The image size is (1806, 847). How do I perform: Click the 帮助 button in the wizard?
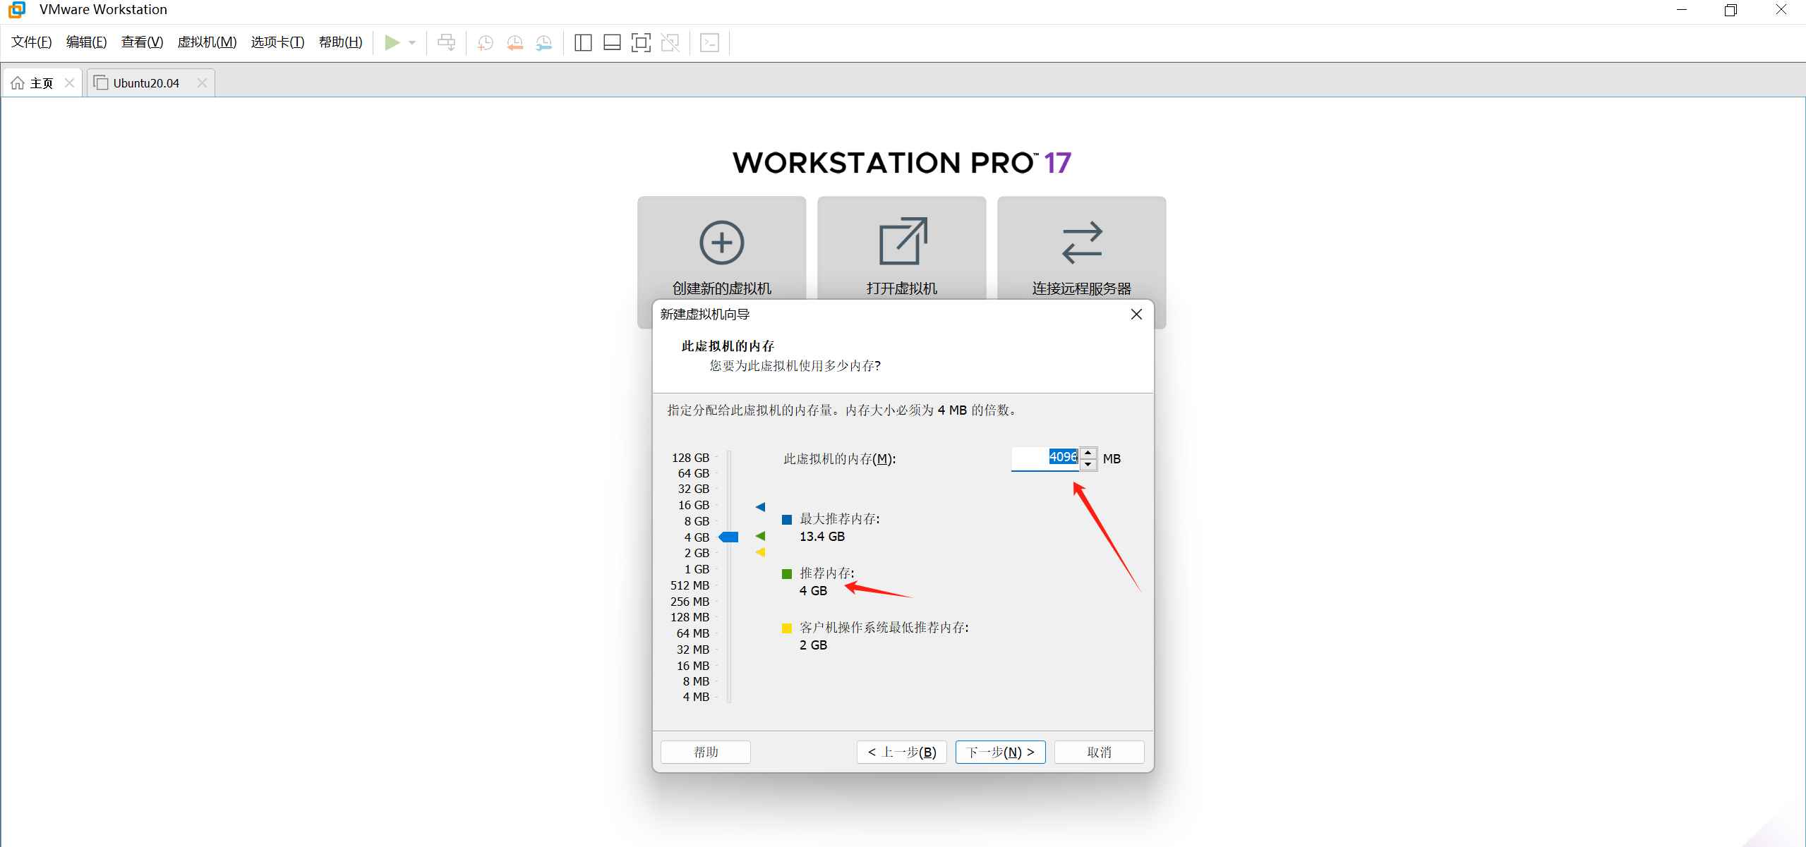[706, 752]
